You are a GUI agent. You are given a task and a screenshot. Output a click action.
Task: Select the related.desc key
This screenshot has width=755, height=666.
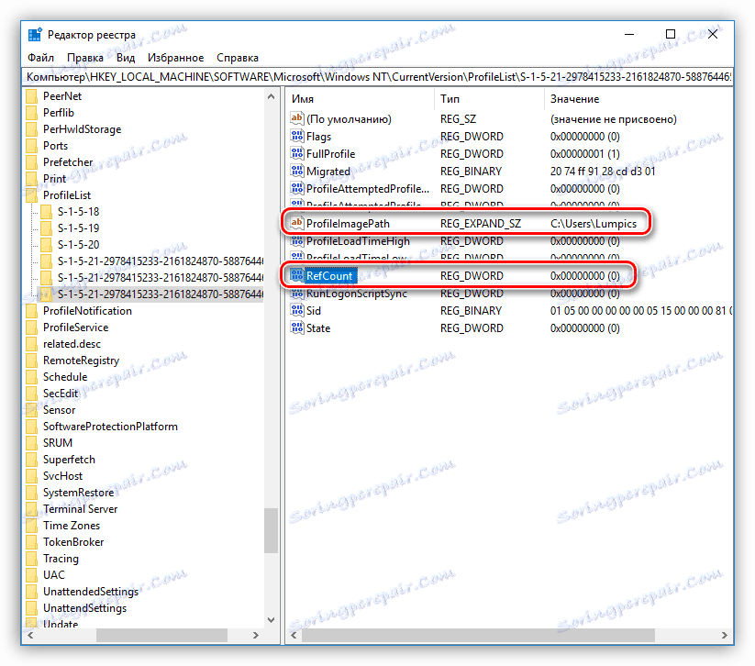coord(72,344)
